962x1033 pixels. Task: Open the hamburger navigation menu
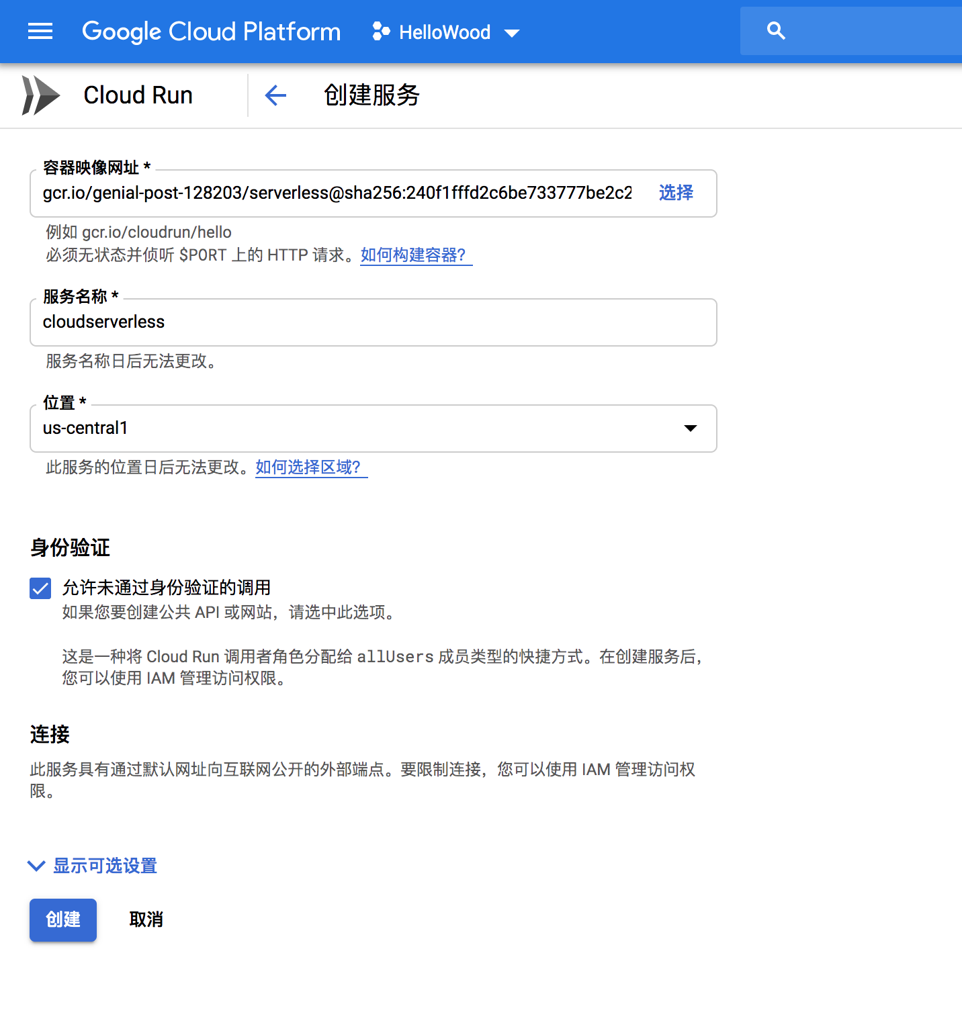coord(40,31)
